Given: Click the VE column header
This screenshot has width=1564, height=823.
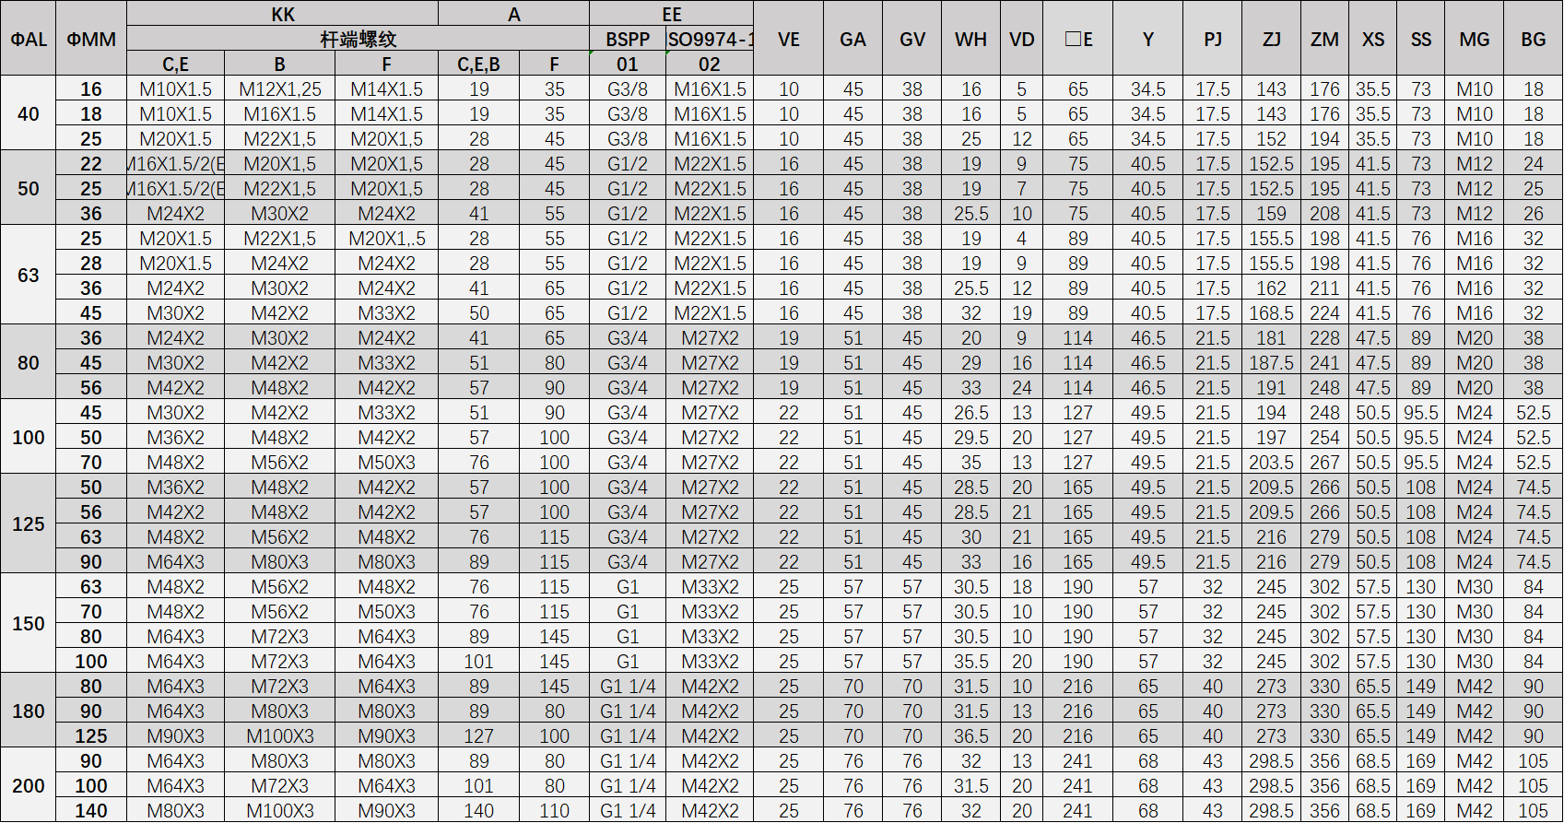Looking at the screenshot, I should click(788, 39).
